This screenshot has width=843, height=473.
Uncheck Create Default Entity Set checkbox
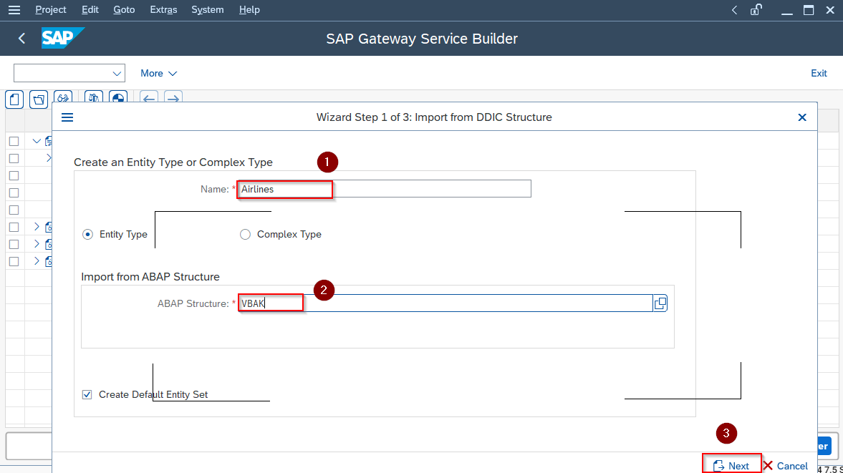pos(87,394)
